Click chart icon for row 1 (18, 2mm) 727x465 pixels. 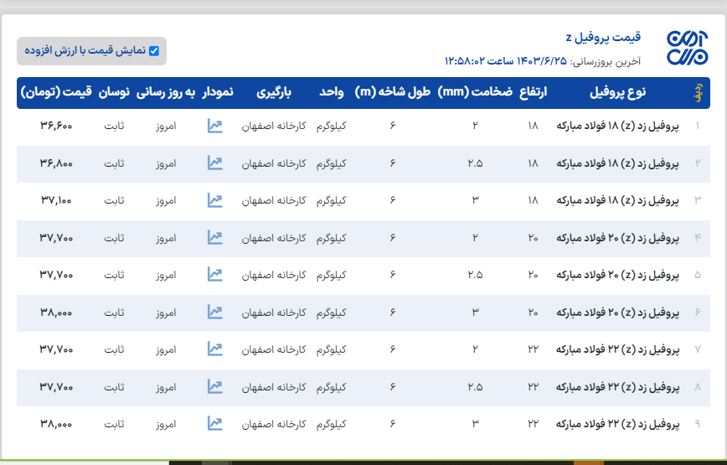215,127
